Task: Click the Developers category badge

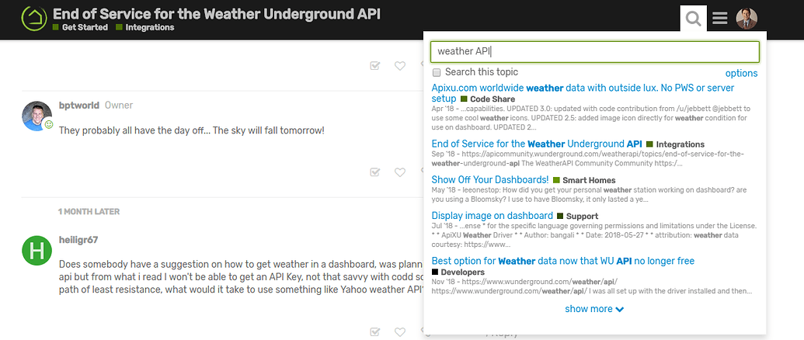Action: (x=458, y=272)
